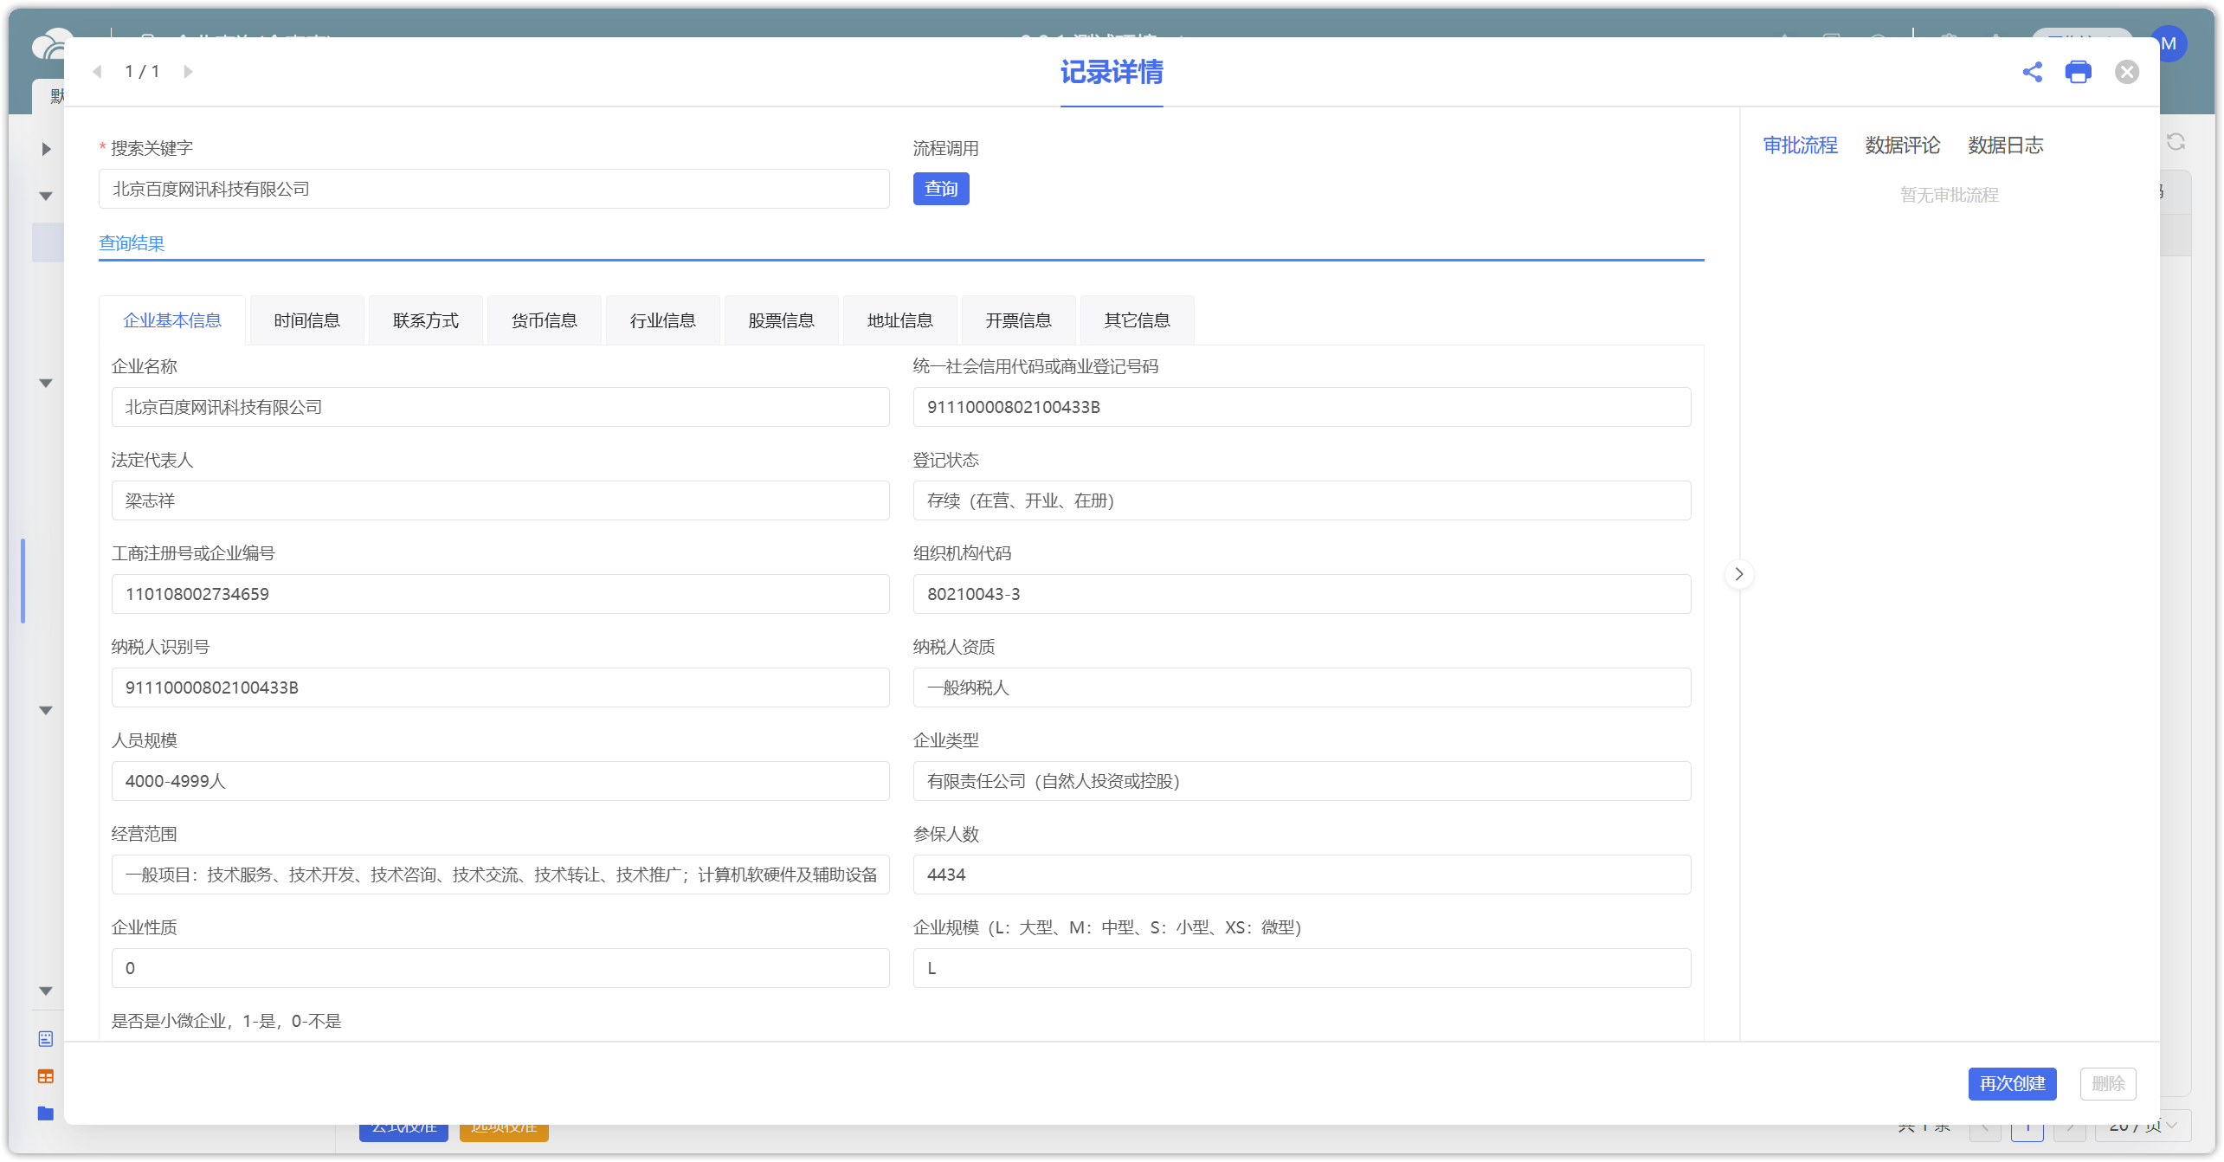2224x1162 pixels.
Task: Click the 企业类型 field
Action: point(1301,781)
